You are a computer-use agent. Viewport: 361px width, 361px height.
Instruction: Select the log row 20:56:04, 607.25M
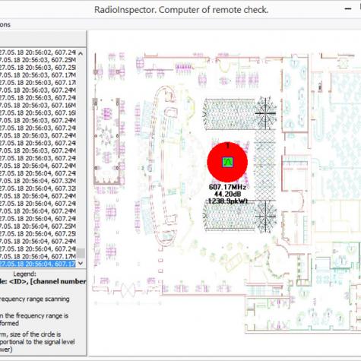(38, 226)
